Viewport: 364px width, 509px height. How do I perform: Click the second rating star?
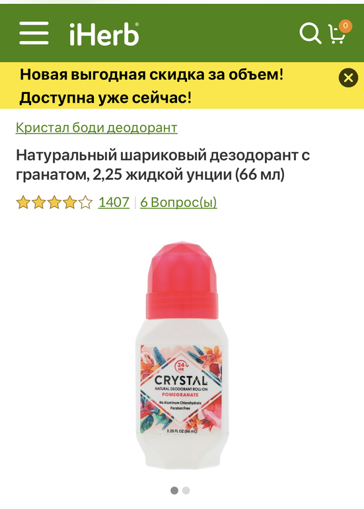(38, 202)
